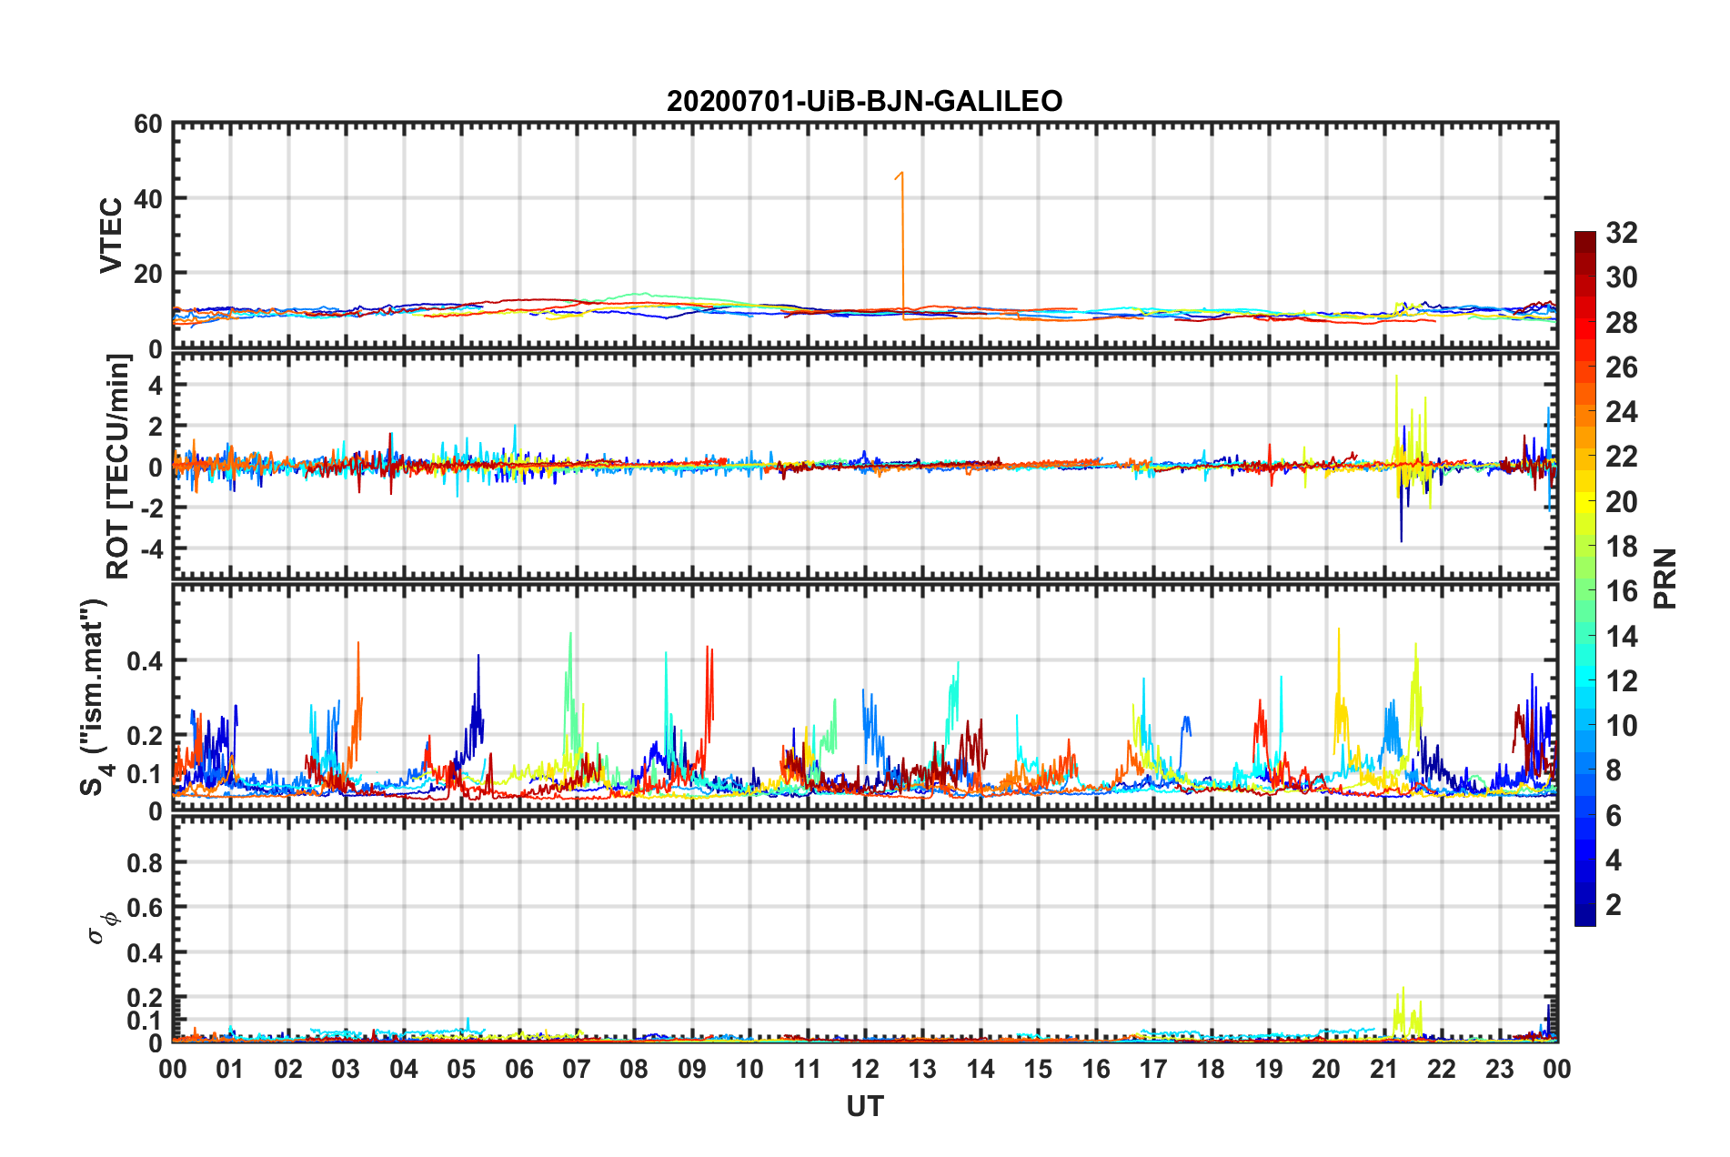Click colorbar tick value 10
Image resolution: width=1730 pixels, height=1157 pixels.
[x=1622, y=726]
